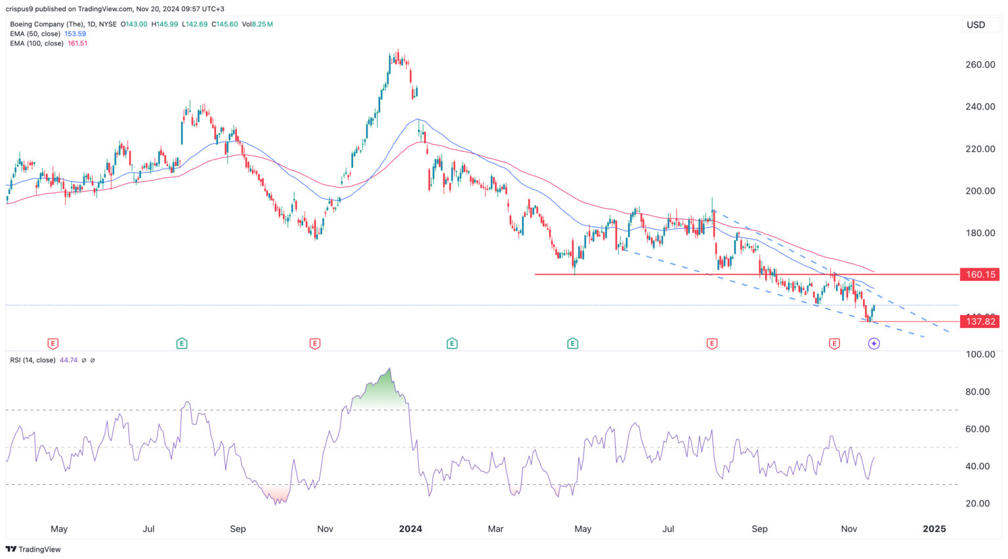Image resolution: width=1008 pixels, height=559 pixels.
Task: Click the red earnings icon near November 2024
Action: click(833, 343)
